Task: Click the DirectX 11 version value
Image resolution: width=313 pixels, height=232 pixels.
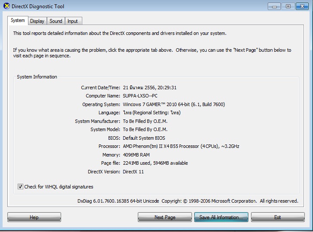Action: click(x=133, y=172)
